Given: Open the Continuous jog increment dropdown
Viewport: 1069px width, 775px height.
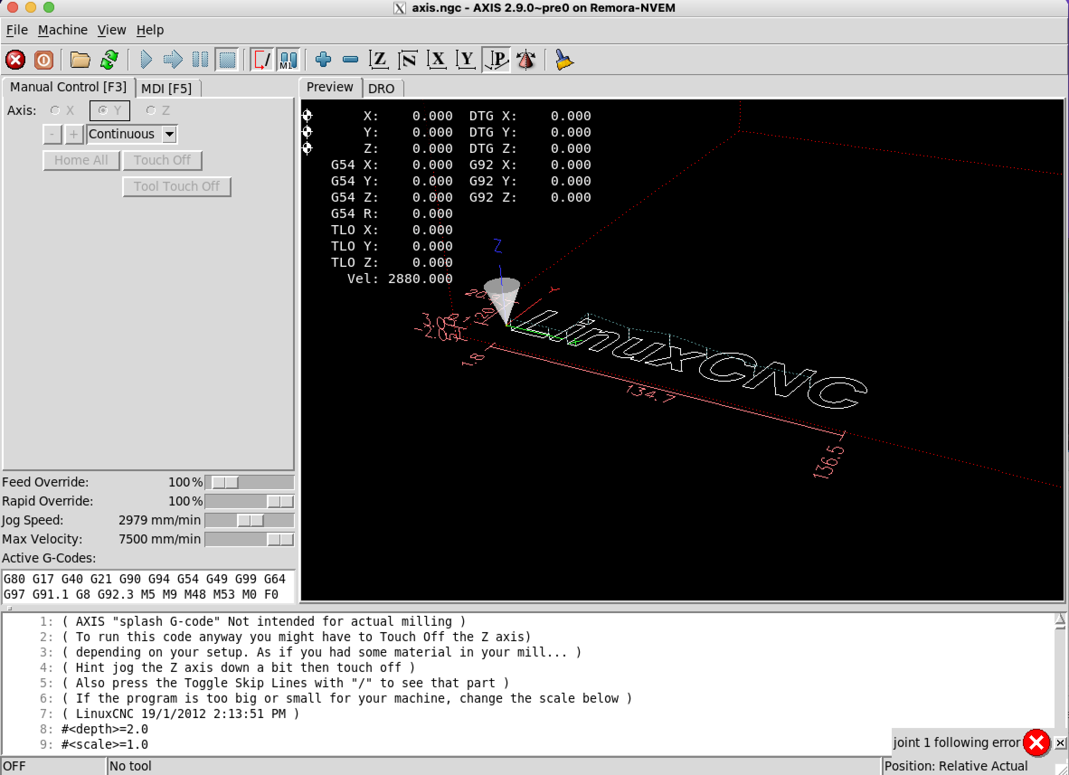Looking at the screenshot, I should pyautogui.click(x=169, y=134).
